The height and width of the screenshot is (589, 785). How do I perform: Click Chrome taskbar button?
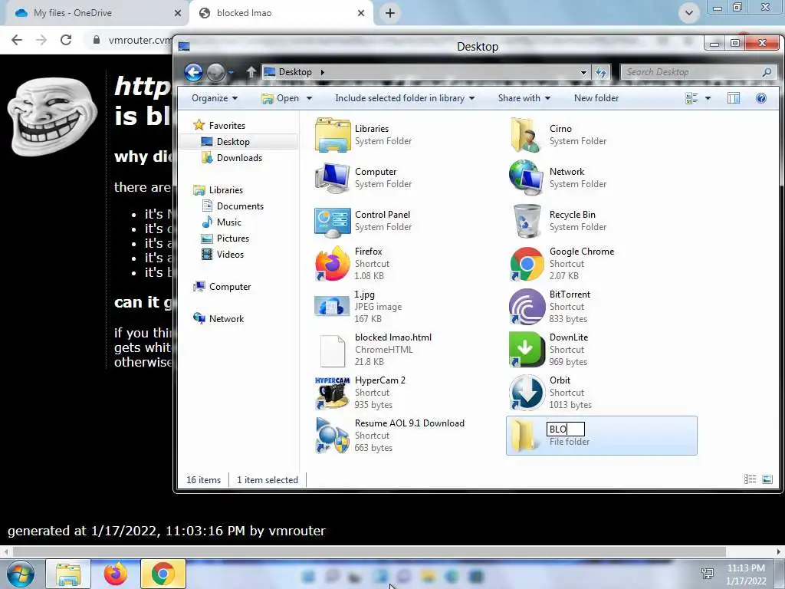[x=163, y=574]
